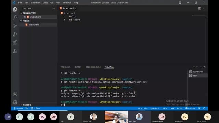Open the Source Control view
Screen dimensions: 219x123
click(15, 26)
